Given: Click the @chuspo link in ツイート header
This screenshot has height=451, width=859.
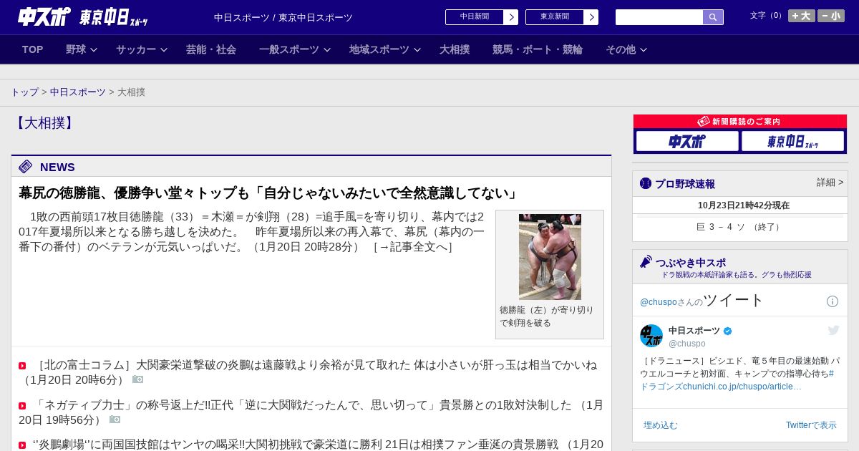Looking at the screenshot, I should [658, 302].
